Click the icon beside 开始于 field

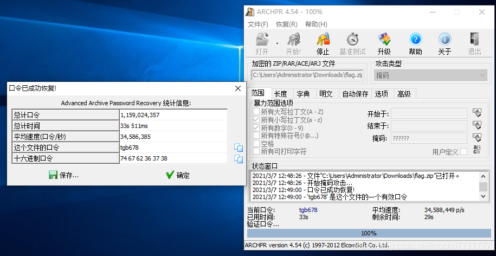pyautogui.click(x=477, y=113)
